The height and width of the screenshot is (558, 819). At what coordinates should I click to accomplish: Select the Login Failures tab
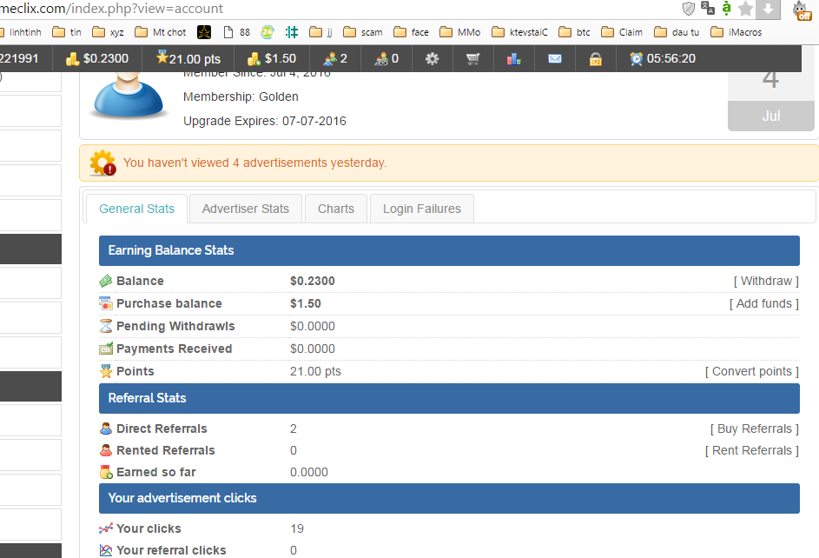422,209
